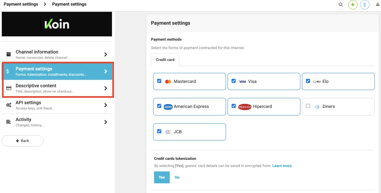This screenshot has height=193, width=381.
Task: Click the Diners logo icon
Action: click(x=317, y=107)
